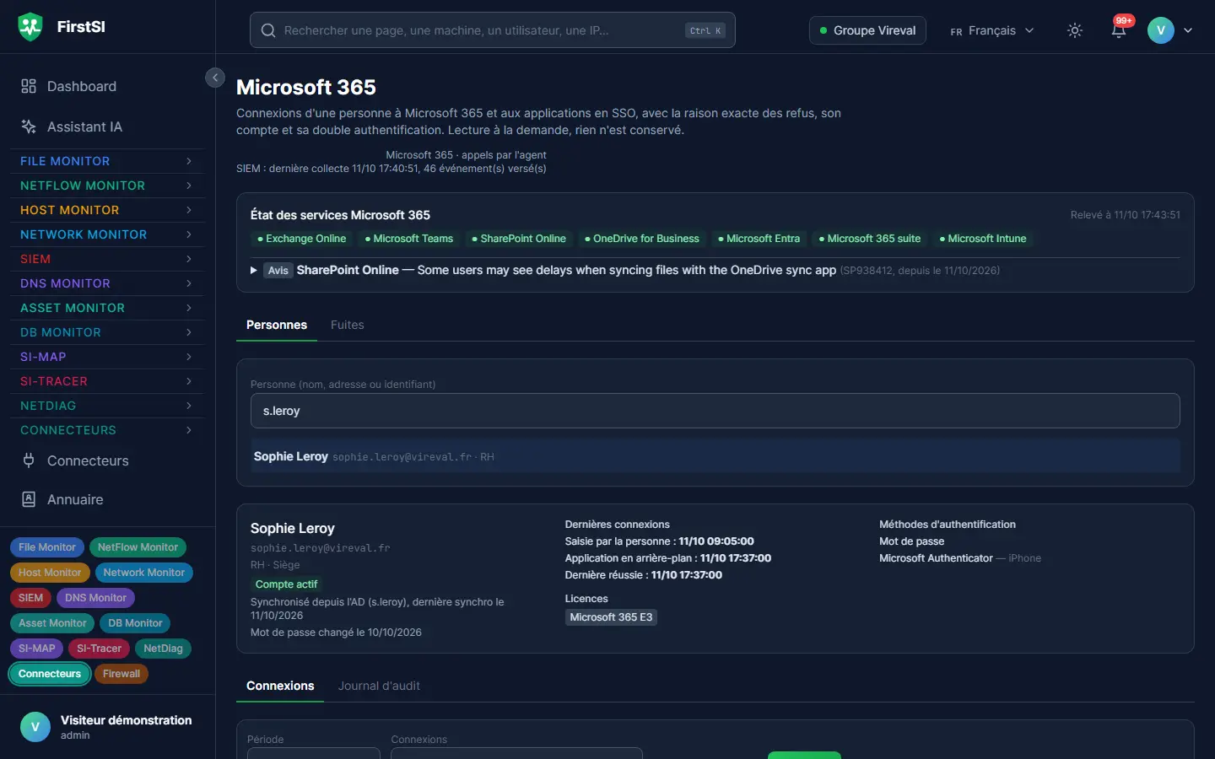This screenshot has height=759, width=1215.
Task: Open the Visiteur démonstration profile
Action: 106,727
